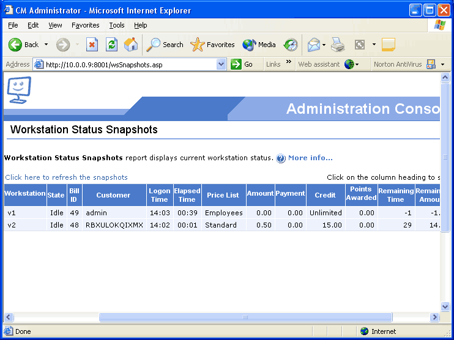Open the Norton AntiVirus dropdown arrow
The width and height of the screenshot is (454, 340).
pyautogui.click(x=443, y=65)
